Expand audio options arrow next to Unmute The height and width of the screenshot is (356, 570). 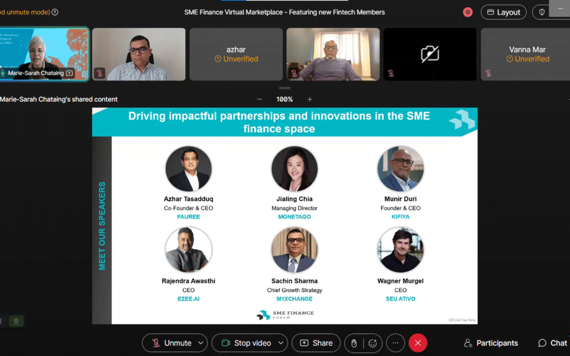click(201, 343)
